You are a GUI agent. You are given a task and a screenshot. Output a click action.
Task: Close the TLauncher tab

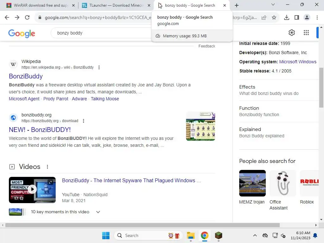click(149, 5)
